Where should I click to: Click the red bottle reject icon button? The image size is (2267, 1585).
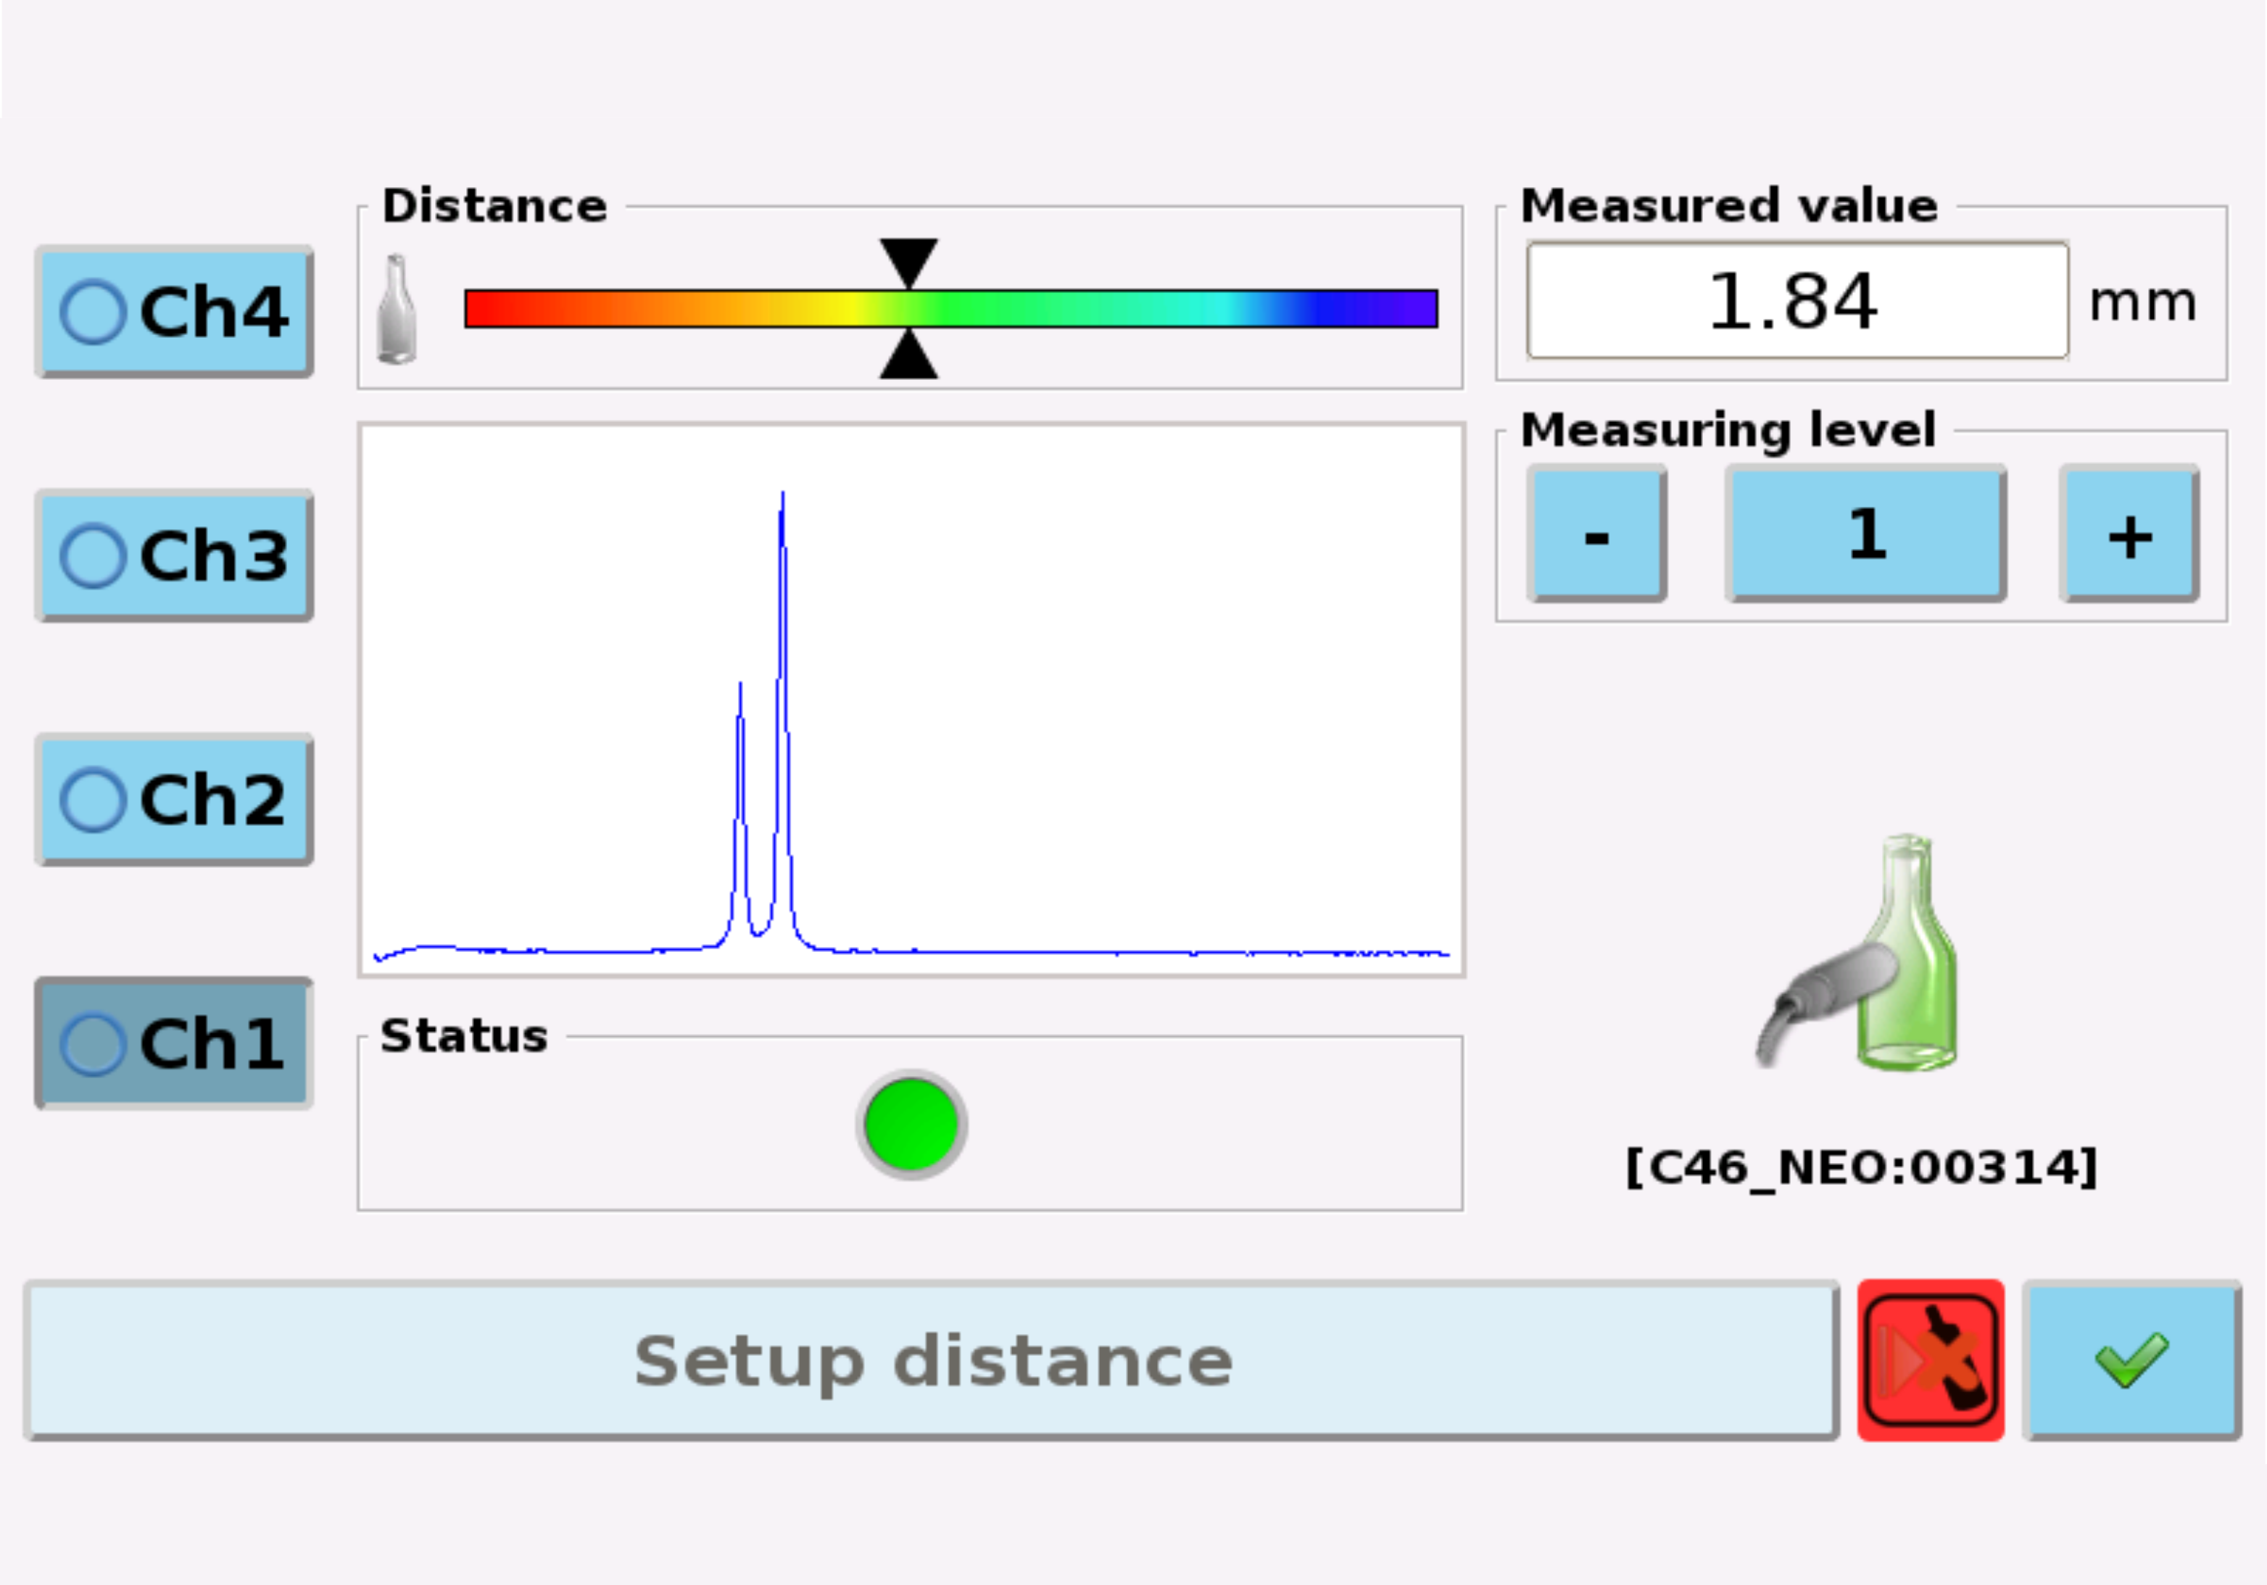[x=1929, y=1360]
